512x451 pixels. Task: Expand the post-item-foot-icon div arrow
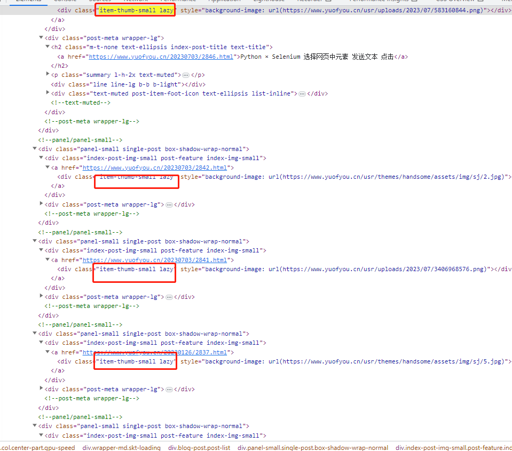click(48, 93)
